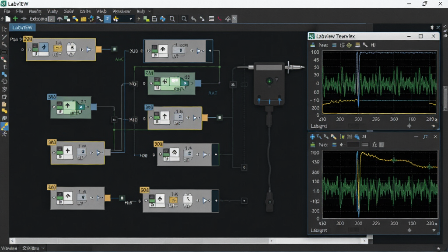
Task: Click the dark input field in lower graph toolbar
Action: point(353,145)
